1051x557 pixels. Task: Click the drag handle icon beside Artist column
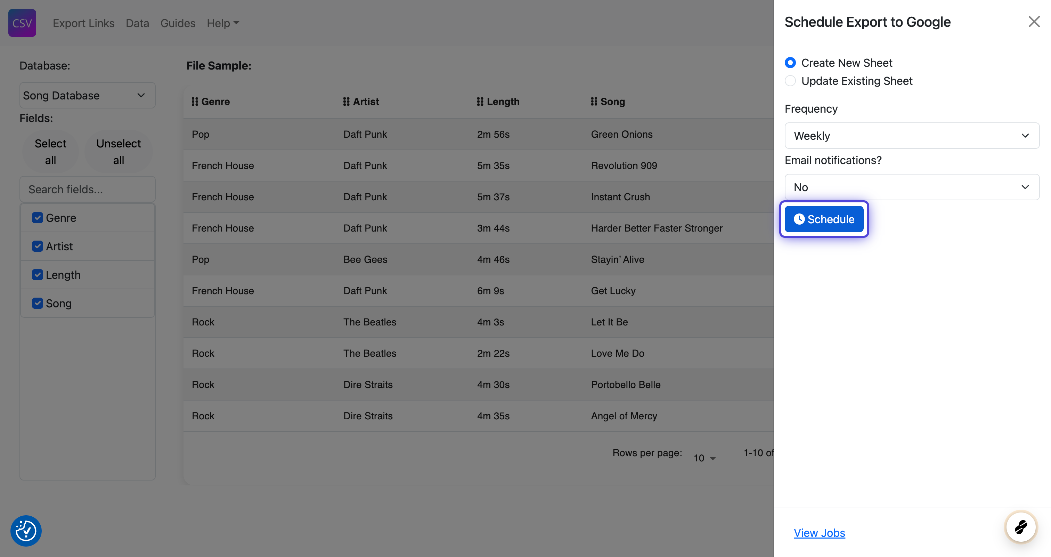[x=346, y=102]
